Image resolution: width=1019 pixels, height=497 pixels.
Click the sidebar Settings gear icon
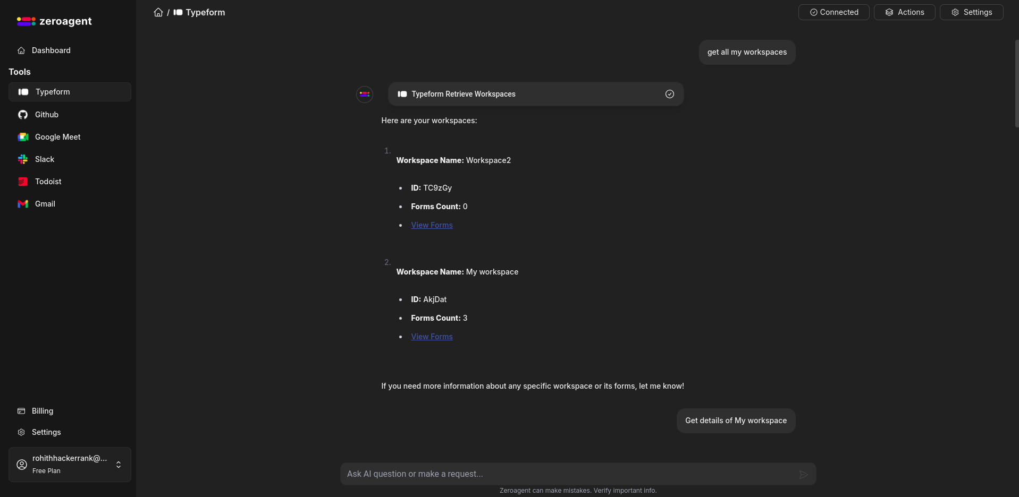point(21,432)
